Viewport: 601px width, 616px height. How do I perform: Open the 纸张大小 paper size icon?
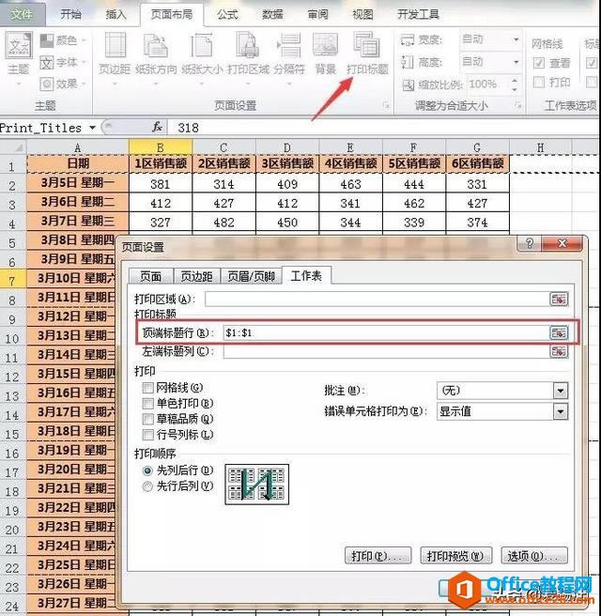click(202, 54)
